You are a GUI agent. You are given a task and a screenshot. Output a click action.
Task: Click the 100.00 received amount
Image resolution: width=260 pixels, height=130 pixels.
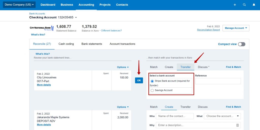124,77
